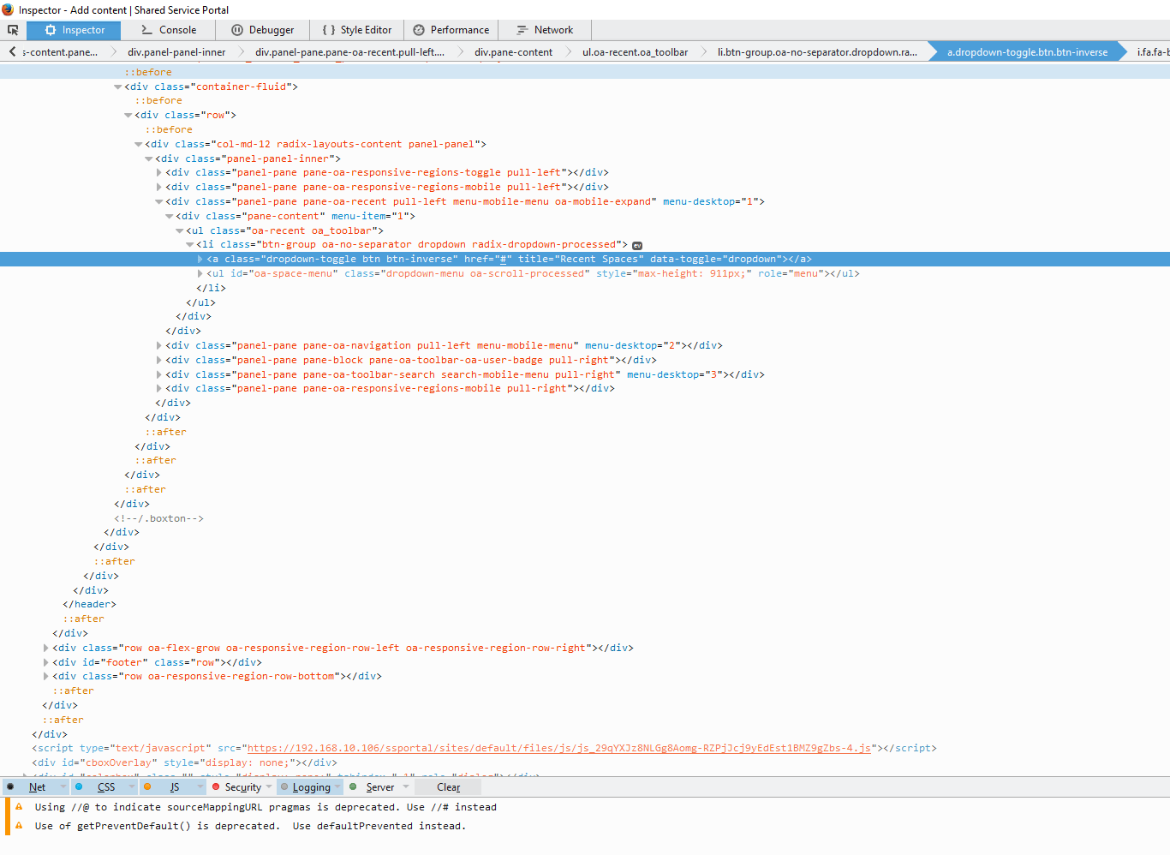Collapse the li btn-group node
Image resolution: width=1170 pixels, height=855 pixels.
click(190, 244)
